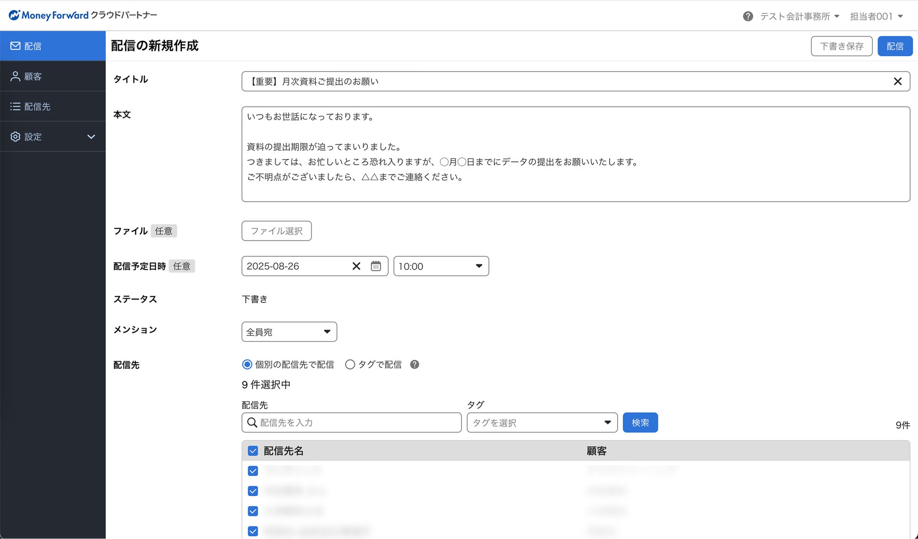
Task: Click the Money Forward logo
Action: pyautogui.click(x=49, y=15)
